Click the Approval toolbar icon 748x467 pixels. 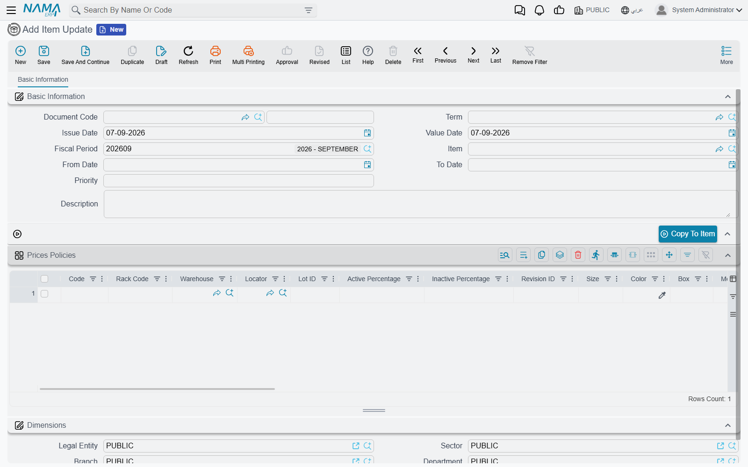pyautogui.click(x=287, y=55)
